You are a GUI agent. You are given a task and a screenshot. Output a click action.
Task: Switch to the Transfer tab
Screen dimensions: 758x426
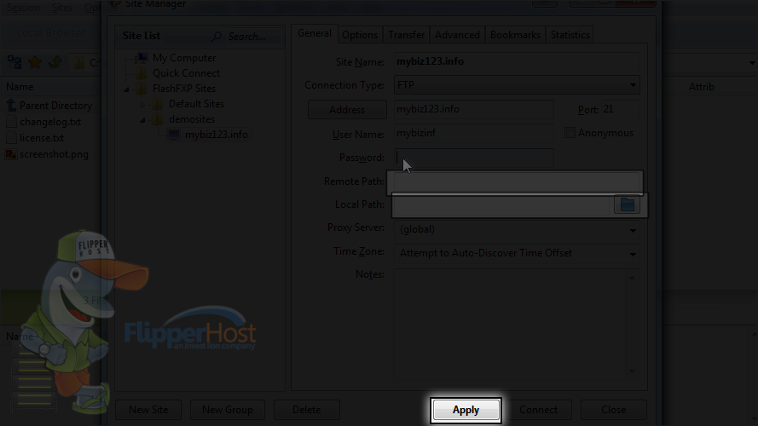[406, 35]
